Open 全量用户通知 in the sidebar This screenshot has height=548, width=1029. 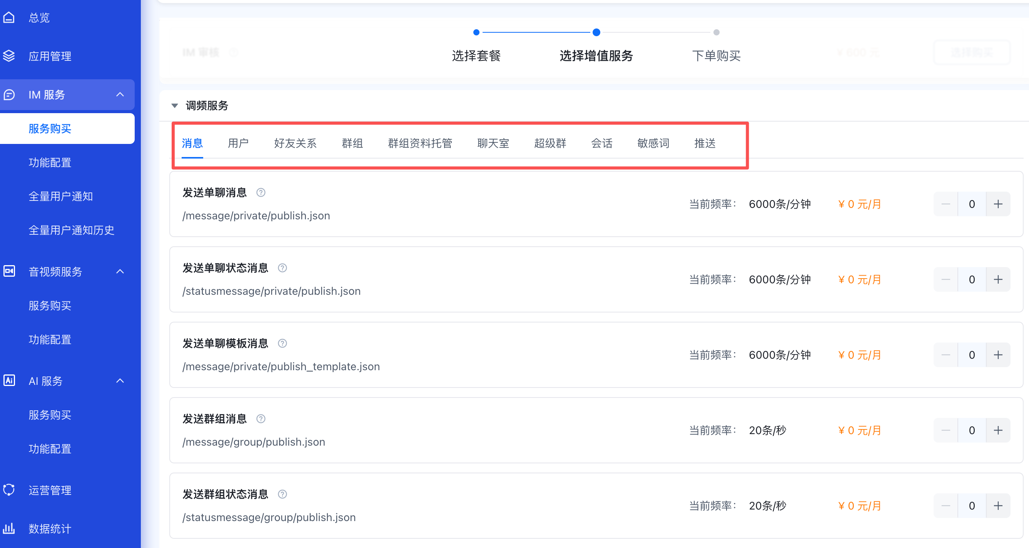tap(61, 197)
